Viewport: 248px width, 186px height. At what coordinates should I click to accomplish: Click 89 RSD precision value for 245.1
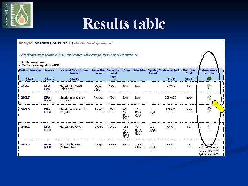coord(138,130)
